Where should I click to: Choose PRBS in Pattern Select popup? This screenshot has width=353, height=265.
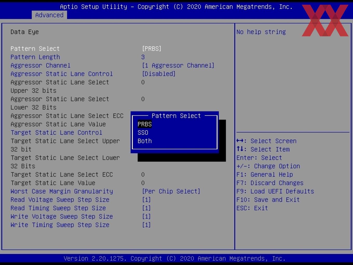tap(145, 124)
